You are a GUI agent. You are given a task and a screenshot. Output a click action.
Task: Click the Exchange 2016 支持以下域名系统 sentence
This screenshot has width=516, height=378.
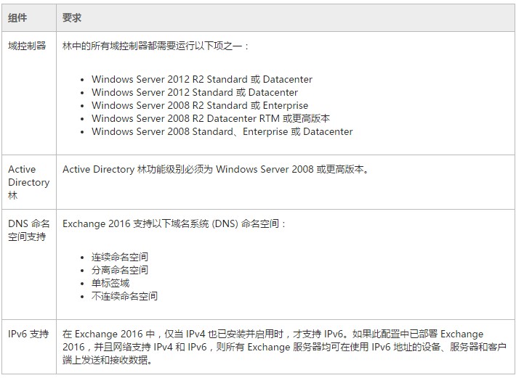coord(174,223)
